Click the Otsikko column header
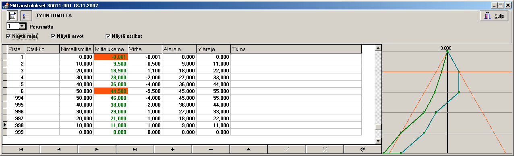Screen dimensions: 514x156 (x=42, y=49)
